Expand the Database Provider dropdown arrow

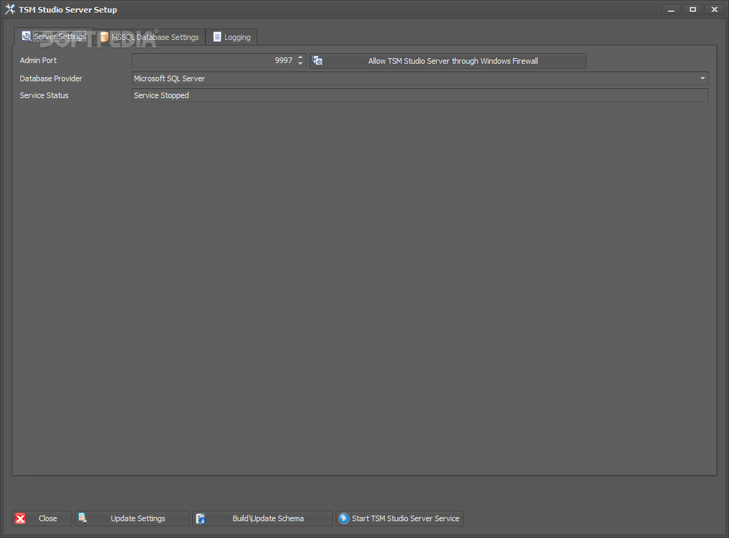pyautogui.click(x=702, y=78)
